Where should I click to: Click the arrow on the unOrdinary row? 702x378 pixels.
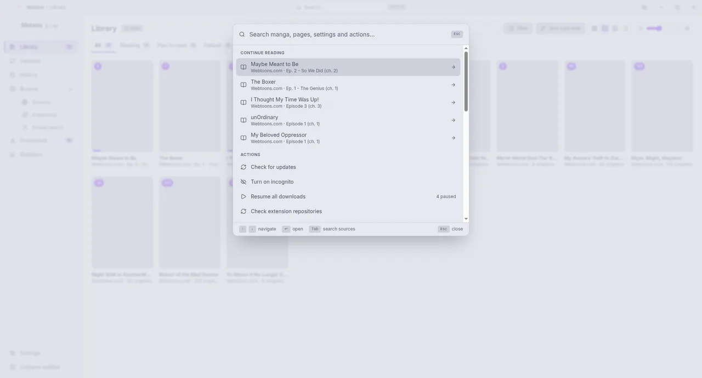point(453,120)
